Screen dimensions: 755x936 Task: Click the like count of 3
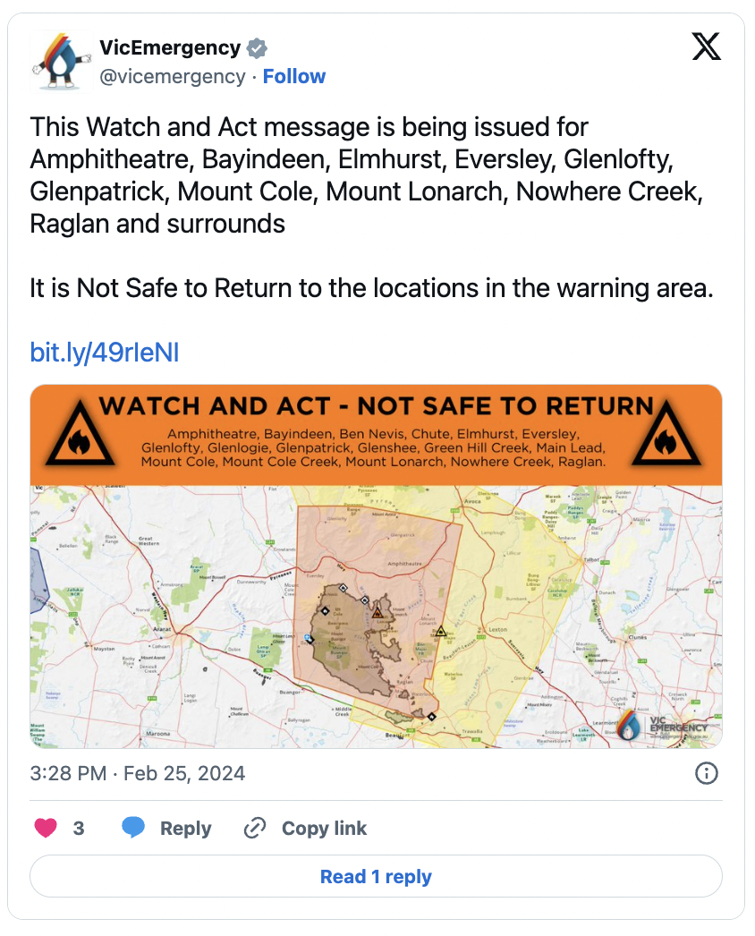point(79,829)
